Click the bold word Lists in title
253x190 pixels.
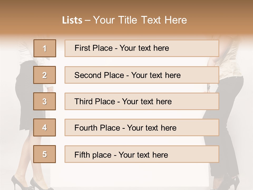[x=72, y=20]
